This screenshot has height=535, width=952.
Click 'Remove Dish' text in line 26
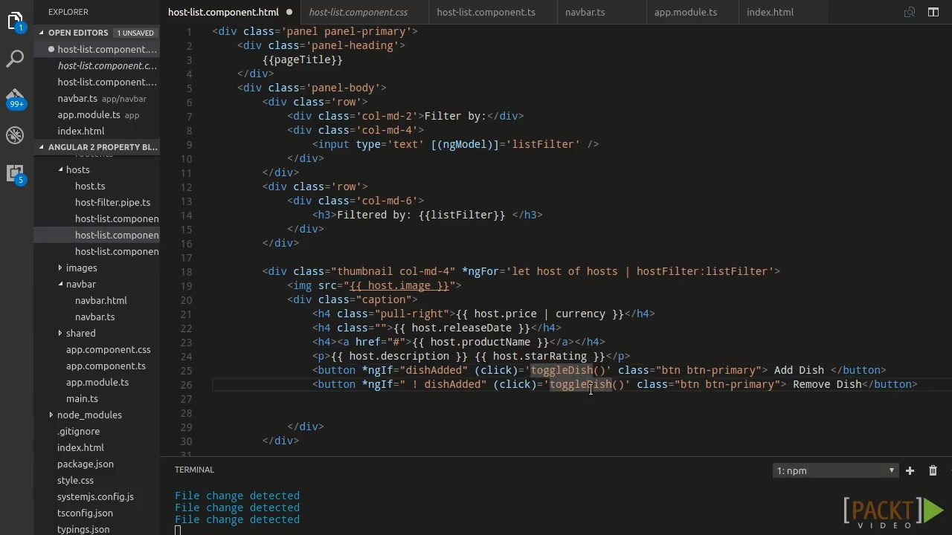coord(827,384)
